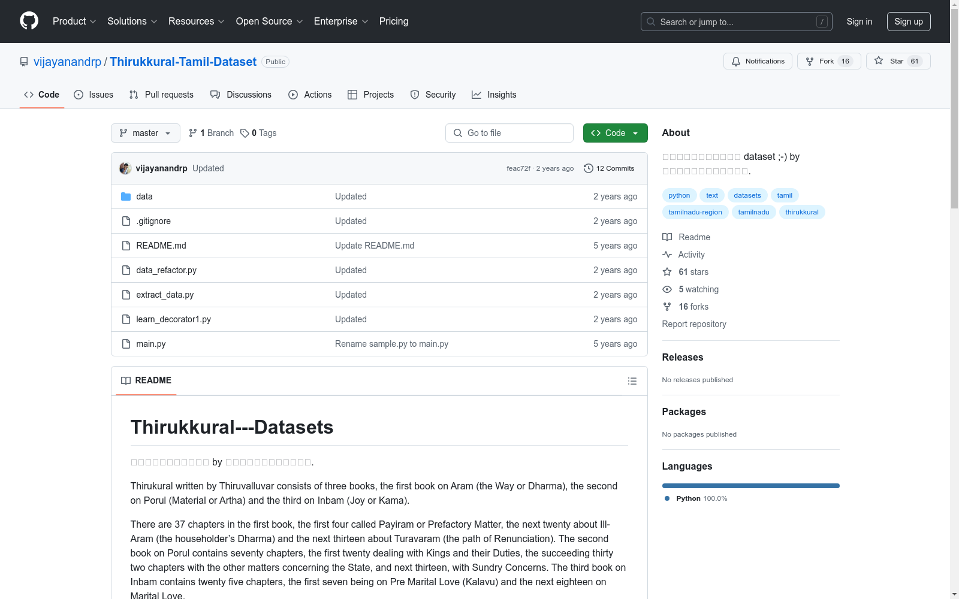959x599 pixels.
Task: Open the commit message 'Rename sample.py to main.py'
Action: [391, 344]
